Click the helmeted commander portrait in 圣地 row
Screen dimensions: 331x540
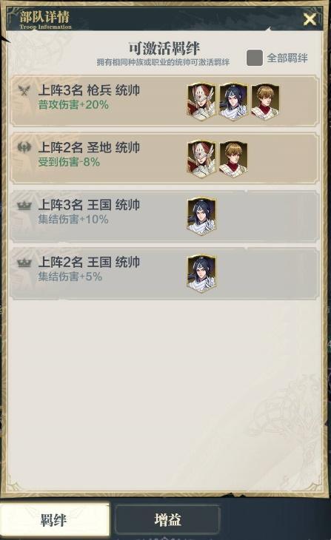tap(201, 159)
